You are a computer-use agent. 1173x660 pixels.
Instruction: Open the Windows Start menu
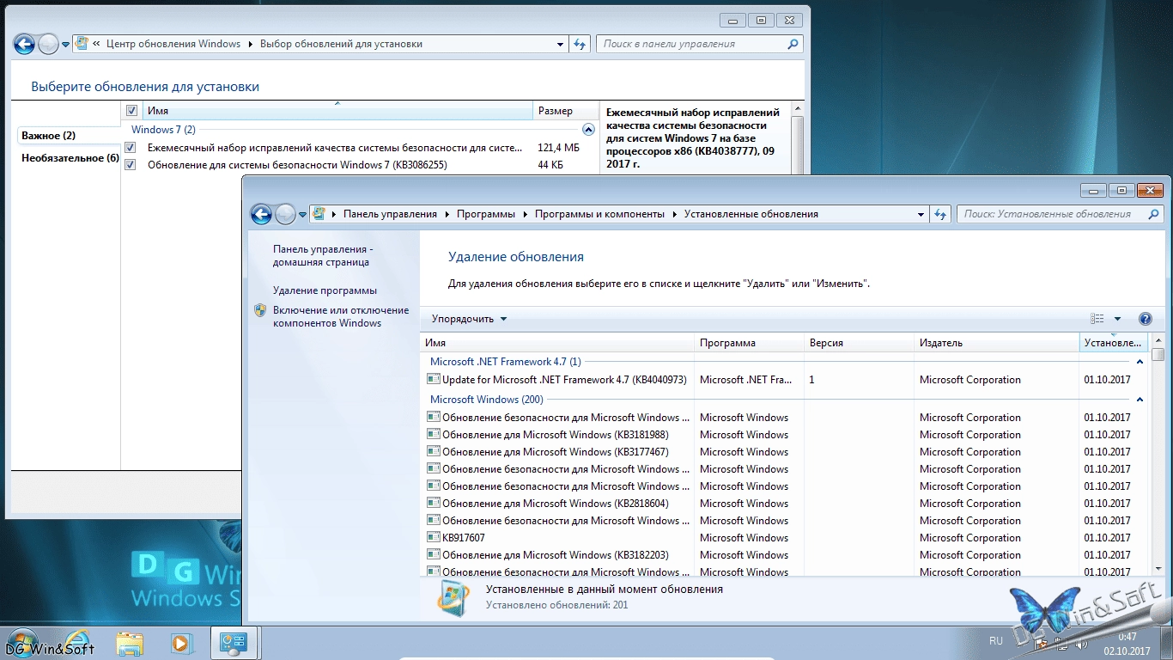coord(21,642)
